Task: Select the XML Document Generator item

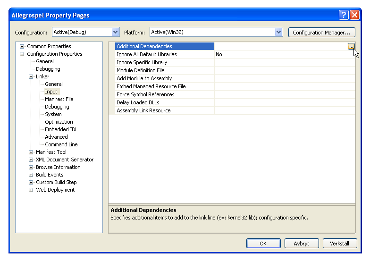Action: pos(65,160)
